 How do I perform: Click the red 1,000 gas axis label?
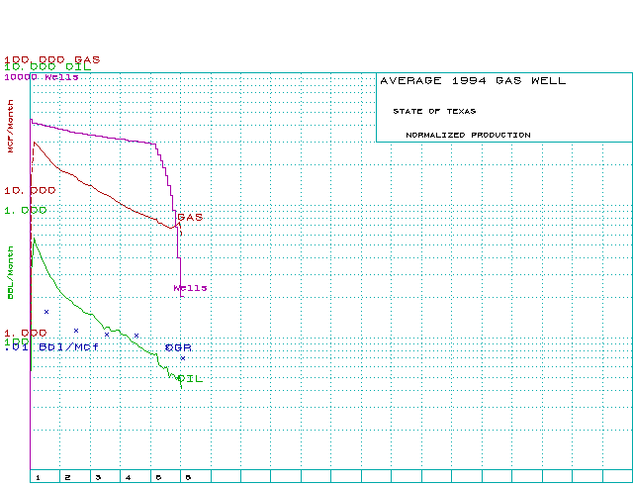pyautogui.click(x=25, y=333)
